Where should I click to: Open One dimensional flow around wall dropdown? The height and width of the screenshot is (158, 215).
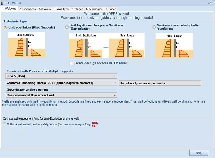pos(61,95)
